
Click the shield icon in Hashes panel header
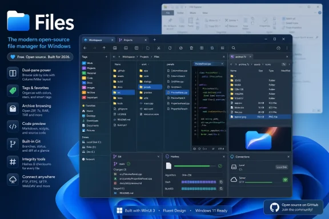click(167, 156)
